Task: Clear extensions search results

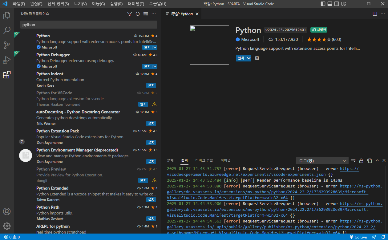Action: [146, 14]
